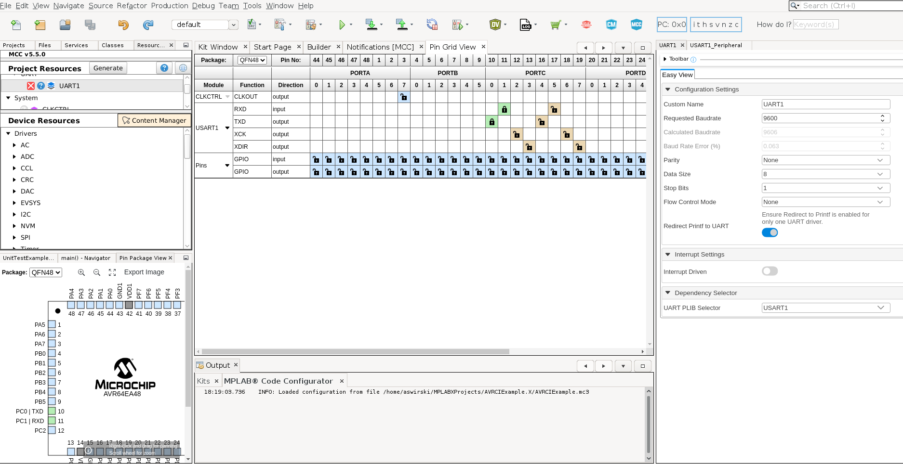
Task: Switch to the USART1_Peripheral tab
Action: pos(716,45)
